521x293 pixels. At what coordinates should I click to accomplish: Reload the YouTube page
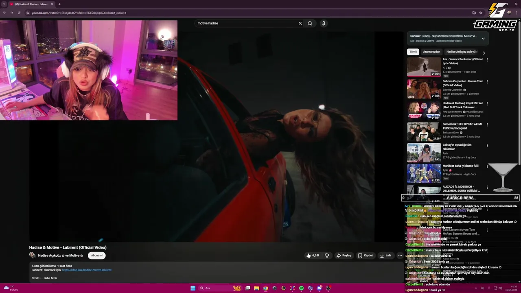pyautogui.click(x=19, y=13)
